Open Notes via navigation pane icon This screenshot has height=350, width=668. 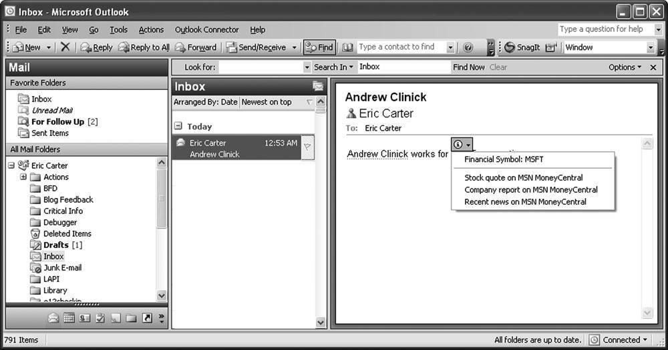116,318
